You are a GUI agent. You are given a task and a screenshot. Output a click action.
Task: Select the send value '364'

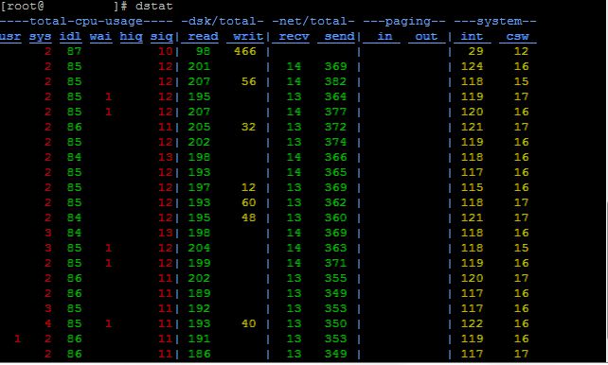[x=336, y=96]
